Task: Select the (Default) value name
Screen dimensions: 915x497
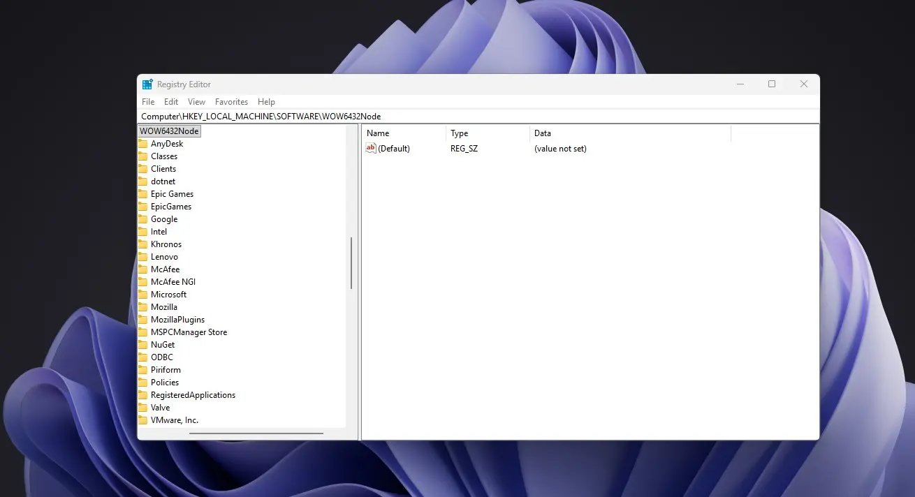Action: 394,149
